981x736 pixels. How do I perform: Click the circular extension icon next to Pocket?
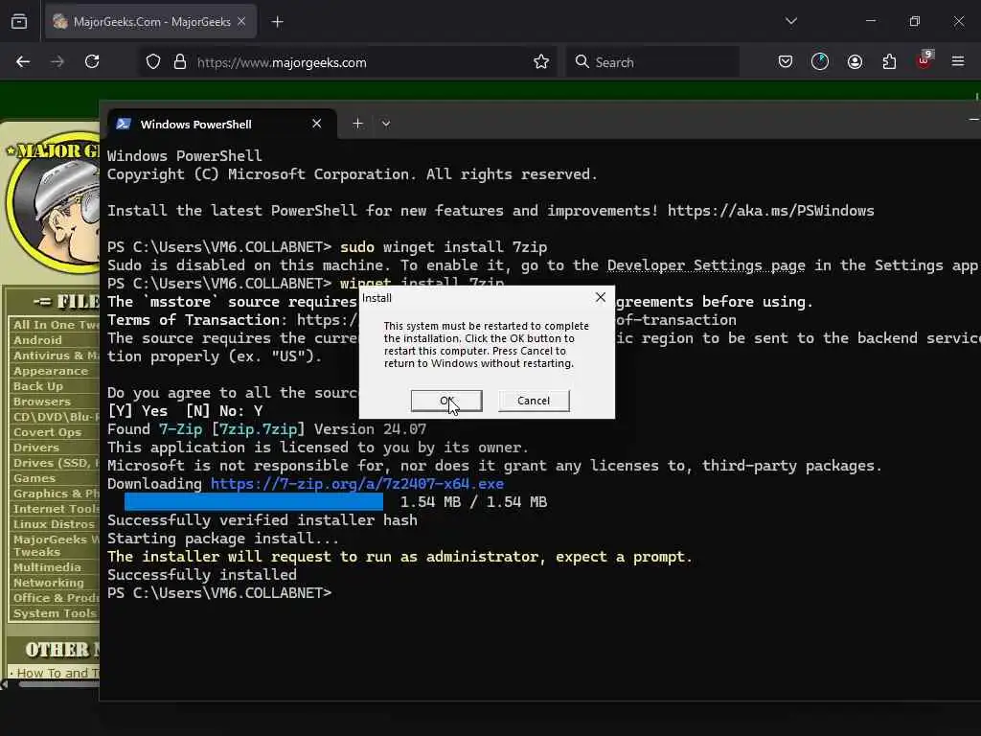click(x=820, y=62)
